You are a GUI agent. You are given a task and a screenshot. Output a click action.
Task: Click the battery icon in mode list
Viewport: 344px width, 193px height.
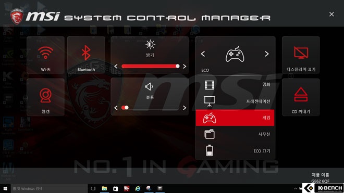[210, 150]
